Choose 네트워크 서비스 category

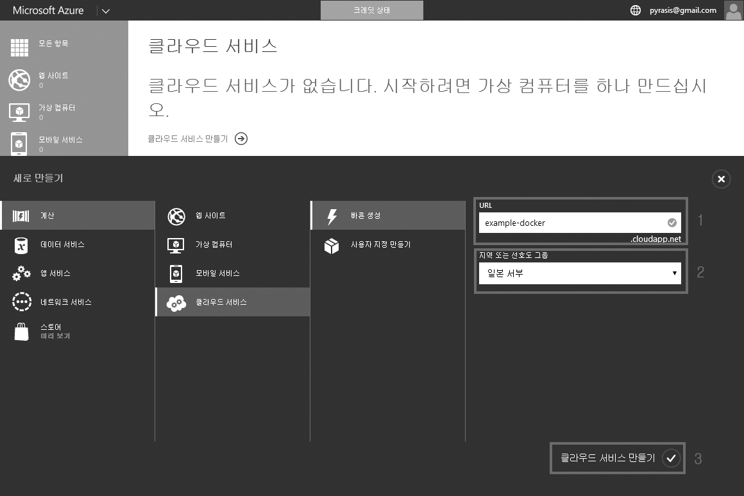pyautogui.click(x=65, y=302)
